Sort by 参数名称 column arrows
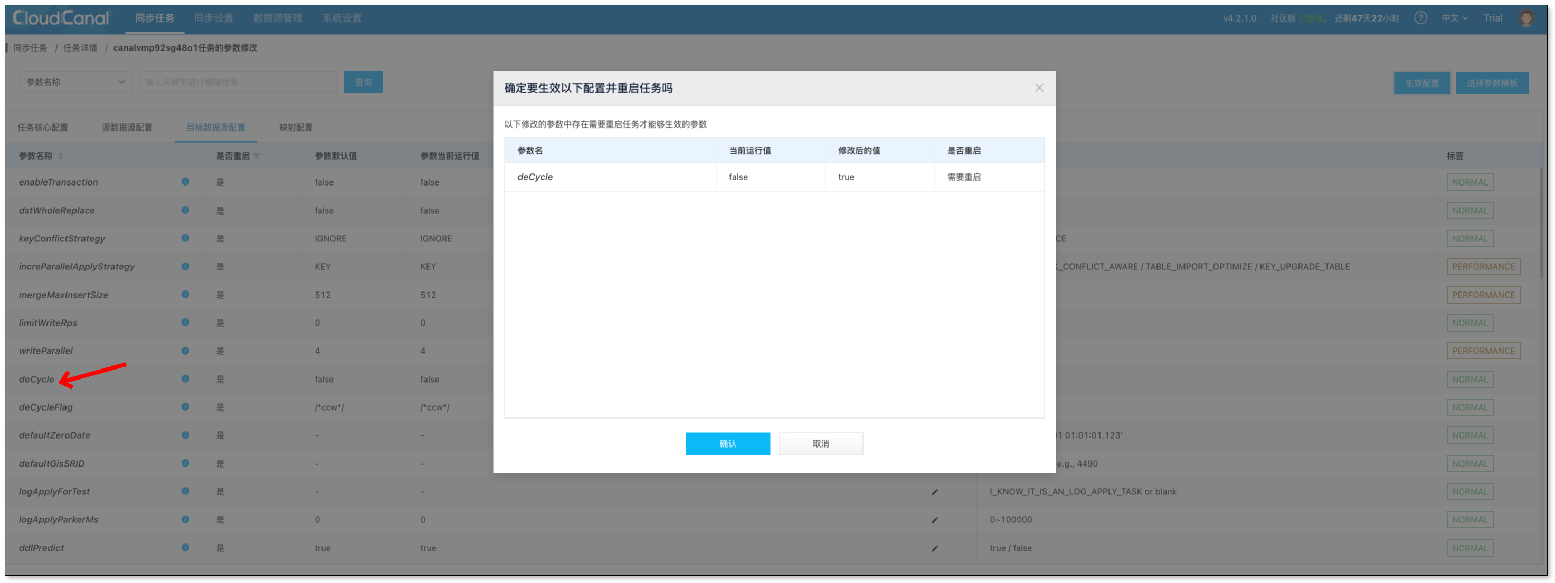 pos(60,156)
